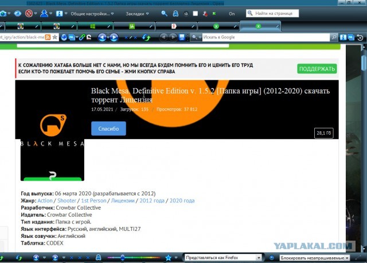Switch to first tab with round colorful icon
This screenshot has width=367, height=263.
[x=23, y=26]
